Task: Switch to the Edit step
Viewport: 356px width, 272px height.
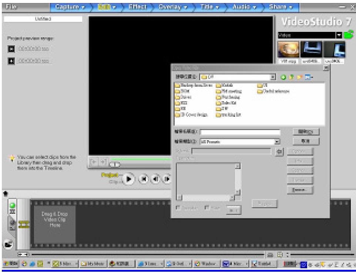Action: click(x=106, y=7)
